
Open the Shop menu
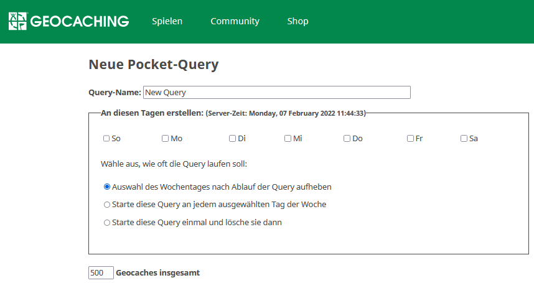(297, 21)
